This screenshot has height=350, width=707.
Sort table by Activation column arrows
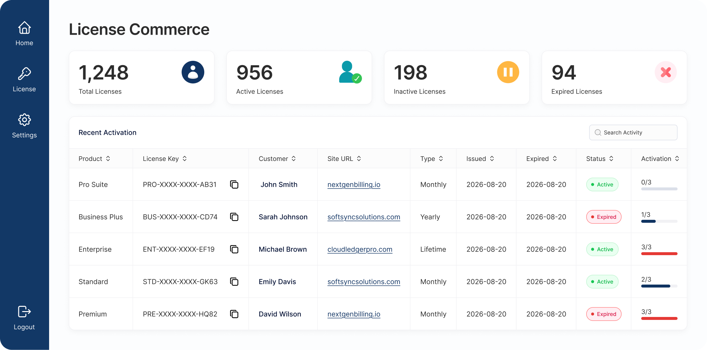point(677,159)
